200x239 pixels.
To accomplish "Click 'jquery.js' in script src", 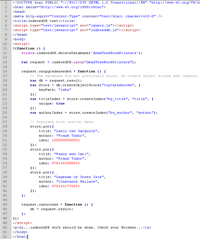I will (101, 25).
